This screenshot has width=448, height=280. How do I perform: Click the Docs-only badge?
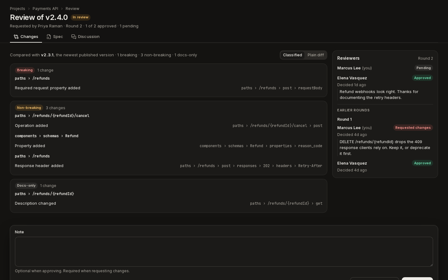click(x=26, y=186)
